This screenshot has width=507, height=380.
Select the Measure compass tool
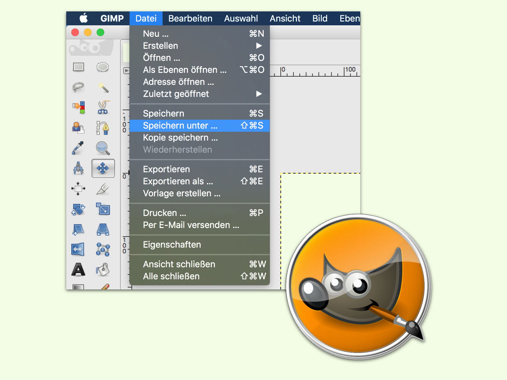(78, 168)
